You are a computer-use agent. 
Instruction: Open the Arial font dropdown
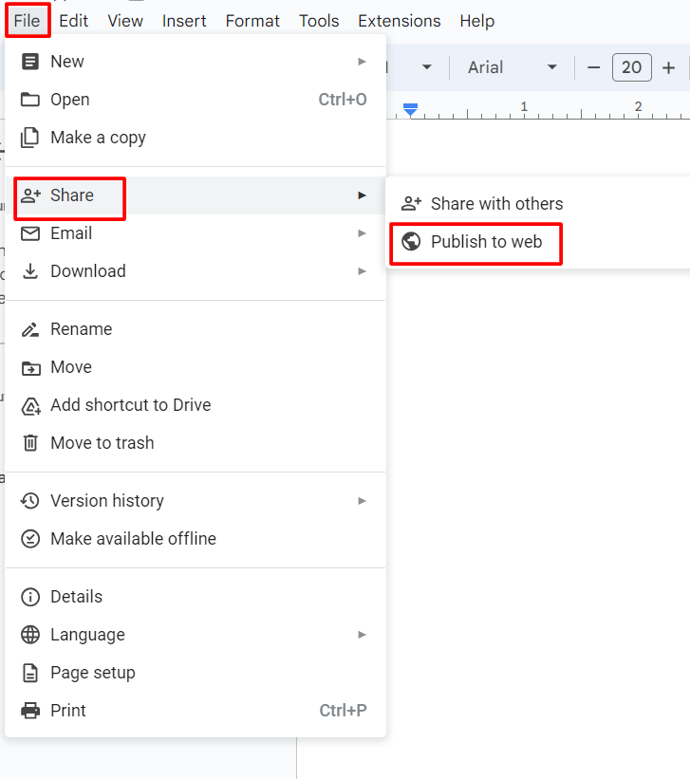[x=513, y=67]
